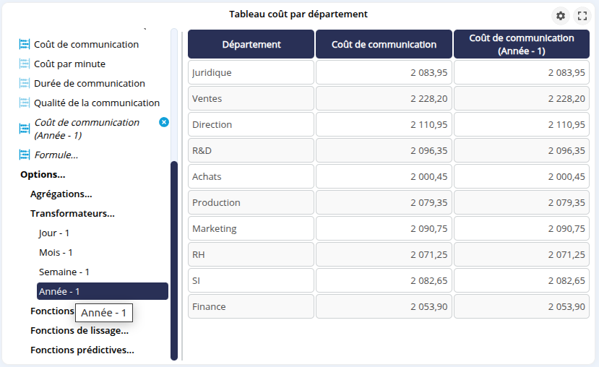Viewport: 599px width, 367px height.
Task: Collapse the Options... section
Action: (43, 175)
